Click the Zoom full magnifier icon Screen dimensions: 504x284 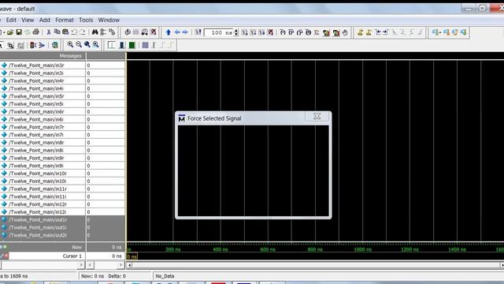[87, 45]
